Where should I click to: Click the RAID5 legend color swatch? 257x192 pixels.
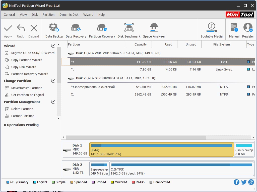[x=134, y=182]
